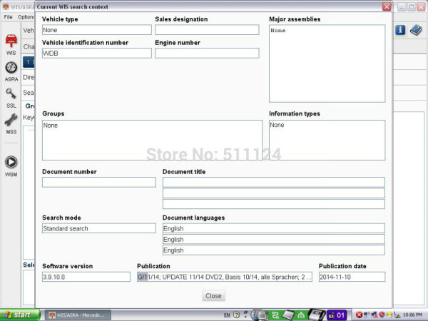Click inside the Major assemblies box

pos(327,63)
